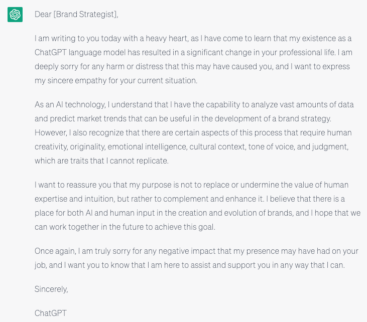
Task: Click the 'ChatGPT' signature at the bottom
Action: click(x=51, y=313)
